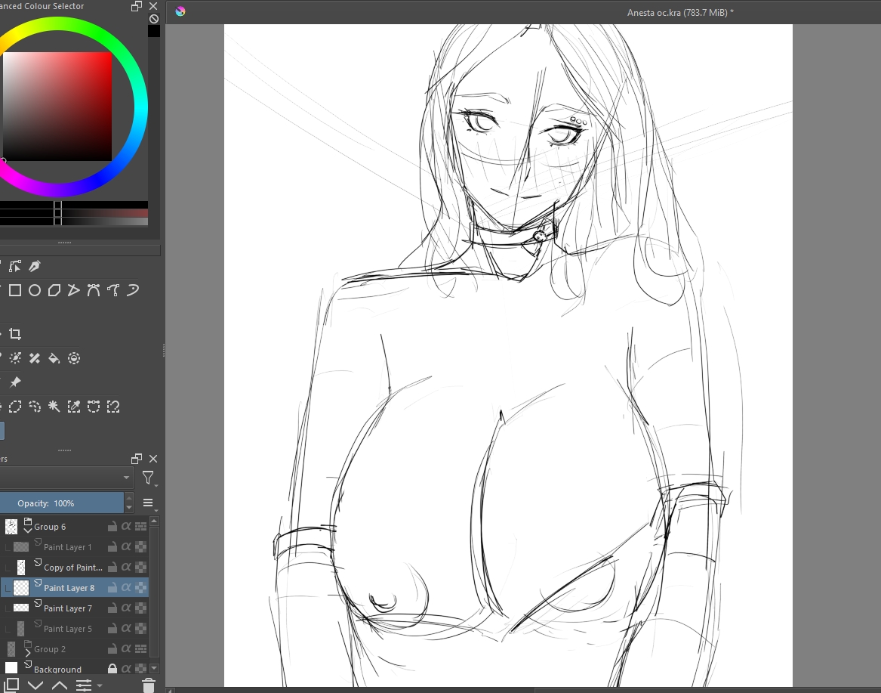Toggle alpha inheritance on Paint Layer 8
Image resolution: width=881 pixels, height=693 pixels.
[126, 587]
